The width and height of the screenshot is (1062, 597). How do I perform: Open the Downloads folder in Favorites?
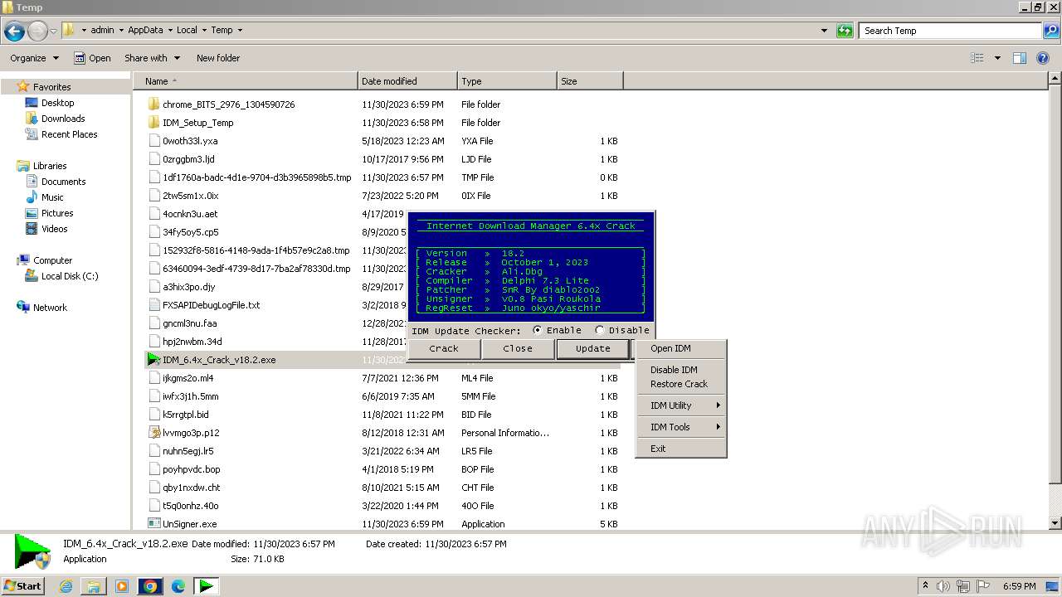tap(63, 119)
